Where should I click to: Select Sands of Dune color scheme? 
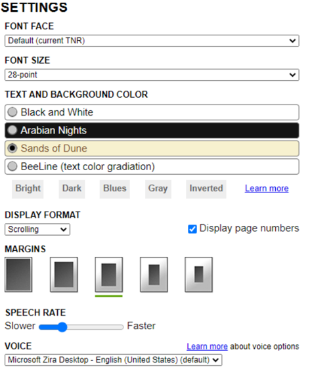[152, 148]
